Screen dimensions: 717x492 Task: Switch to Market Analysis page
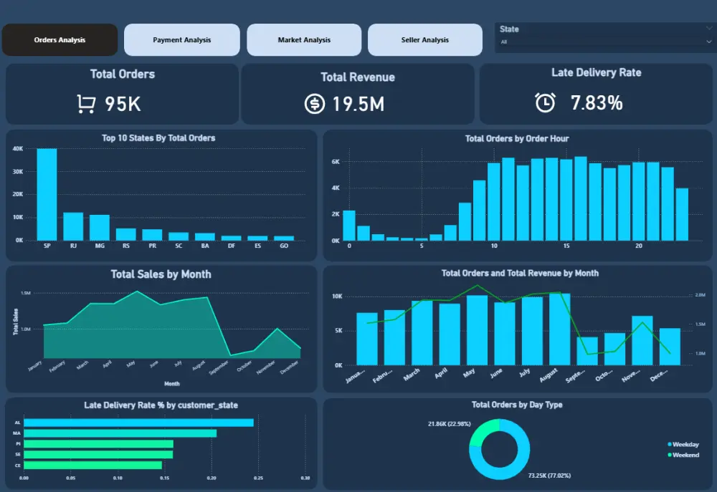[304, 39]
